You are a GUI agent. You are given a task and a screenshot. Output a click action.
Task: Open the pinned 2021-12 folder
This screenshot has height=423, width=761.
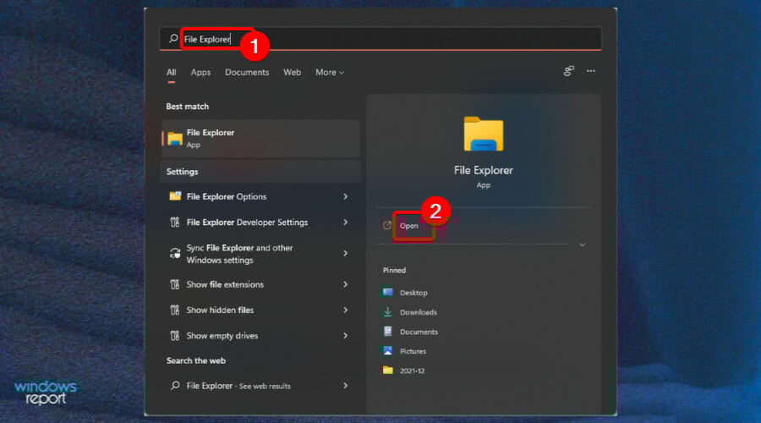coord(412,371)
